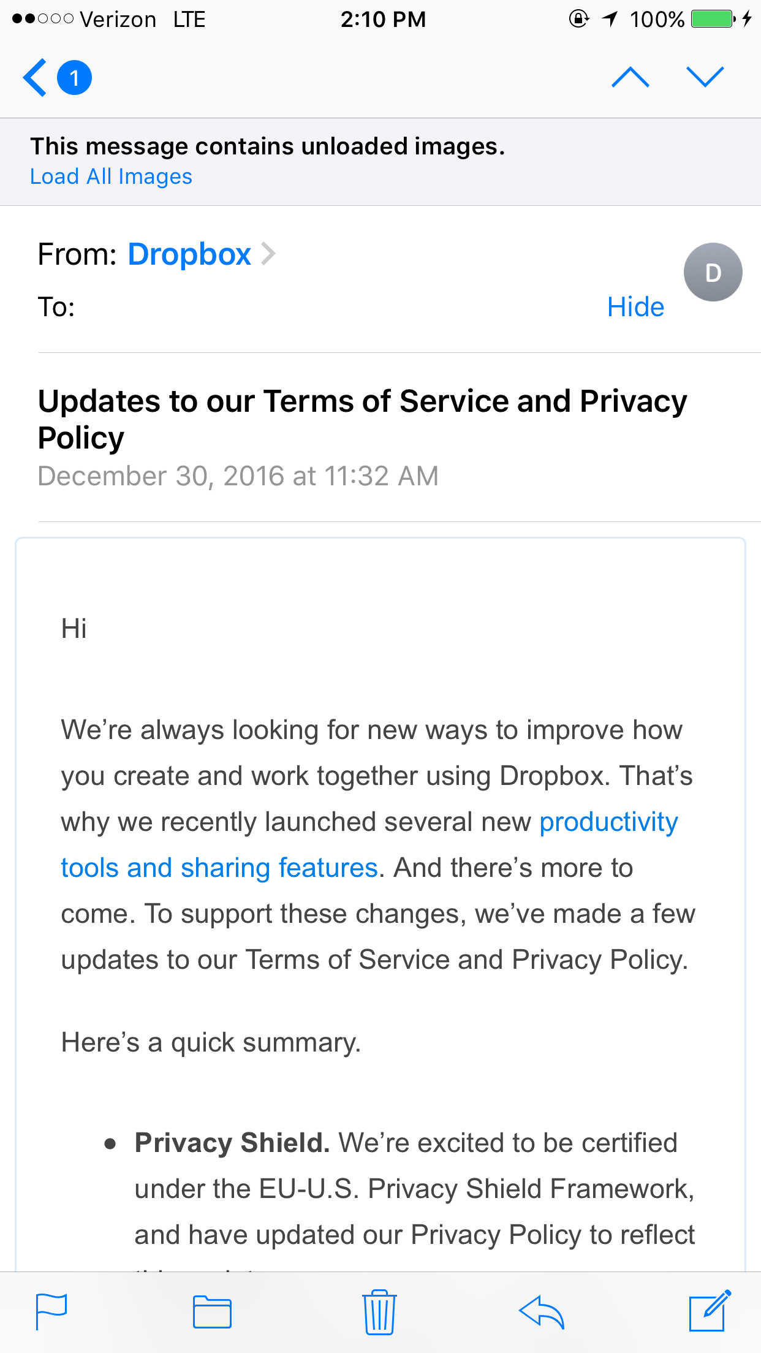Flag this email using the flag icon

(x=51, y=1311)
